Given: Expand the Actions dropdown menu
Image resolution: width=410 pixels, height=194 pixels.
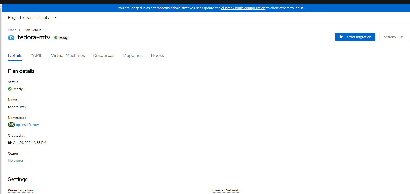Looking at the screenshot, I should click(x=394, y=37).
